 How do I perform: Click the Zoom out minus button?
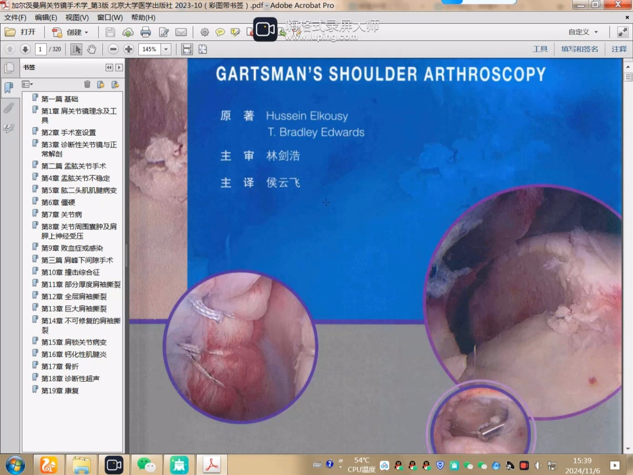coord(113,49)
